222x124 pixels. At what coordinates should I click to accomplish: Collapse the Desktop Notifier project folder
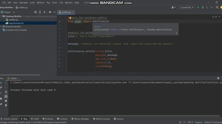click(1, 16)
